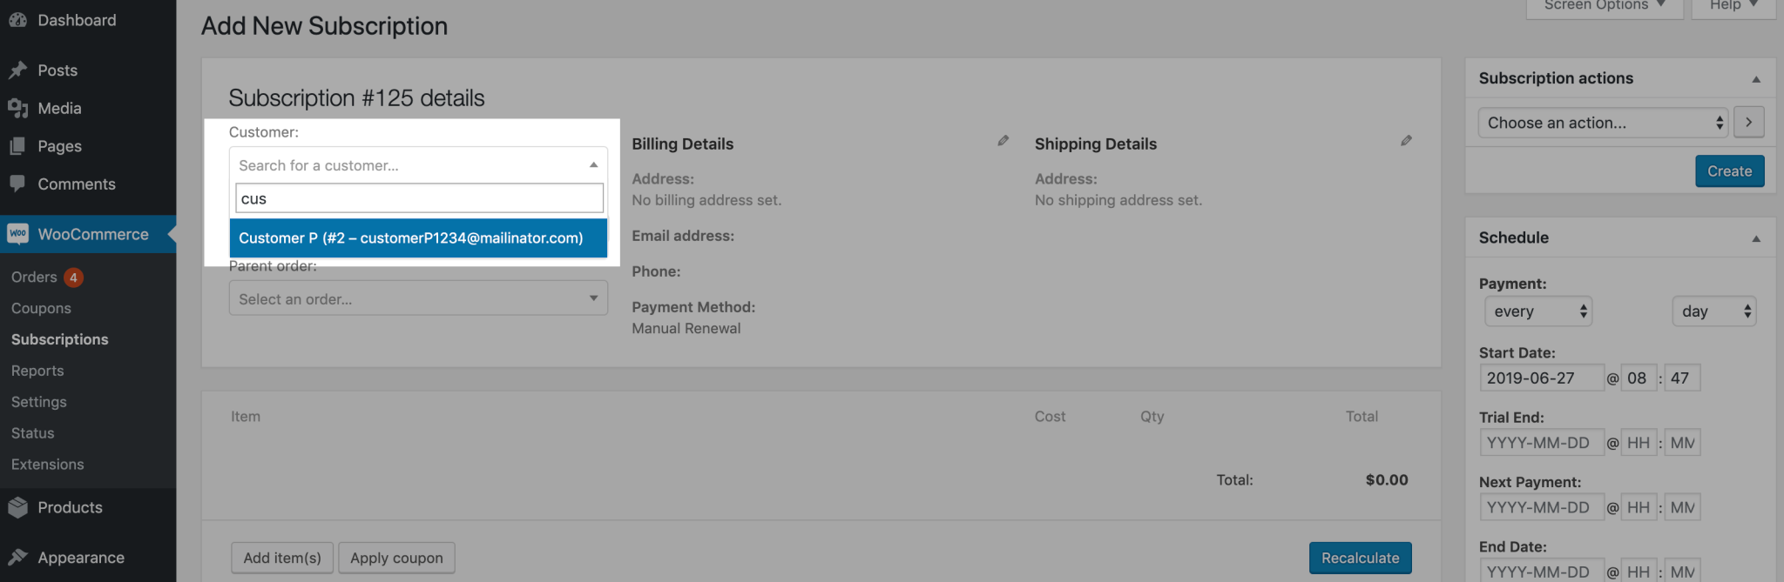Edit Billing Details with pencil icon

click(x=1003, y=140)
